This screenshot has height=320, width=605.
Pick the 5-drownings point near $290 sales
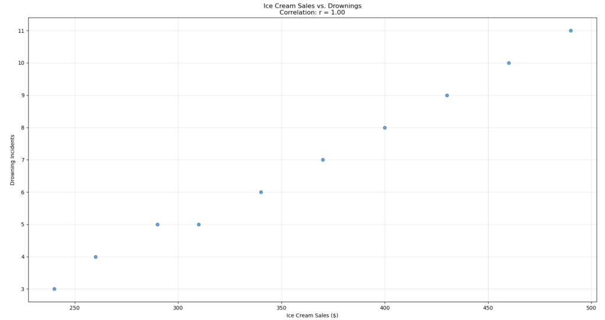(x=157, y=225)
